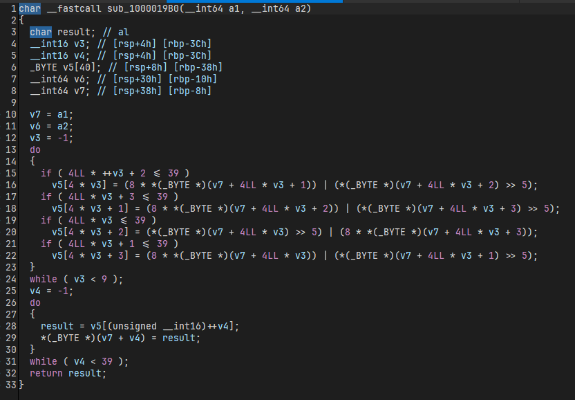Screen dimensions: 575x400
Task: Click line number 9 in the gutter
Action: [x=14, y=102]
